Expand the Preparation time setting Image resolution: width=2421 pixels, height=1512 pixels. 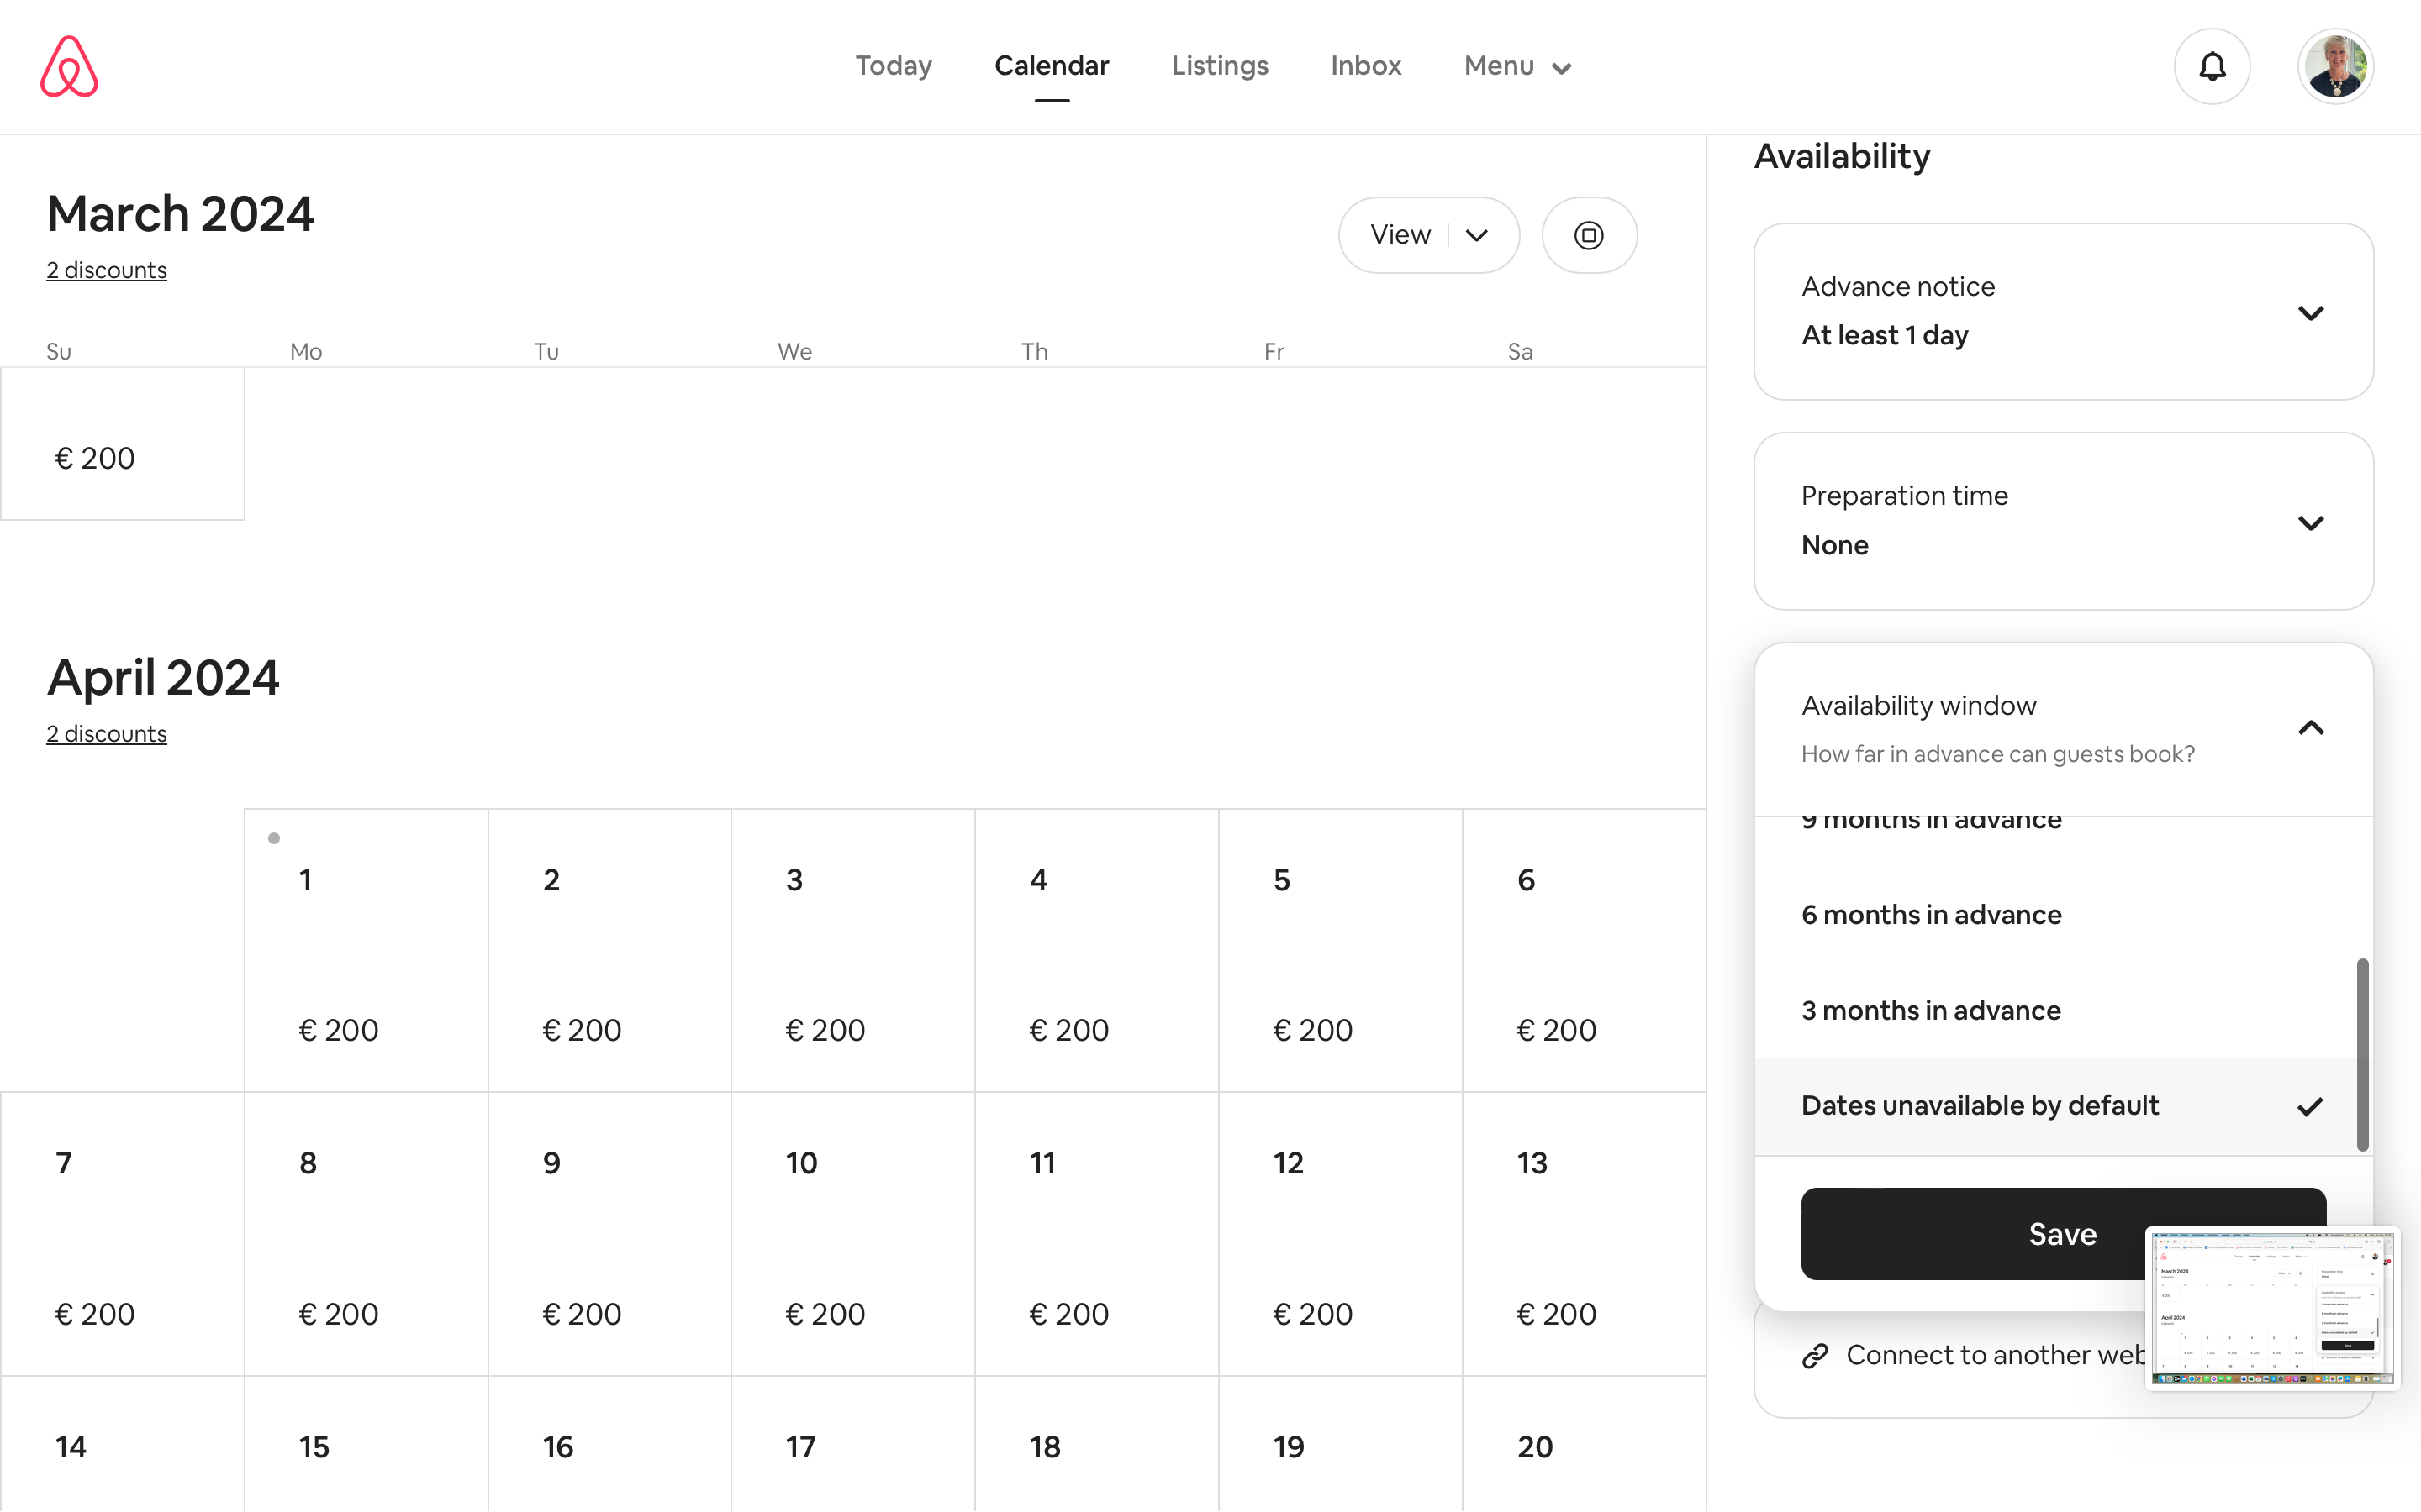click(x=2311, y=522)
